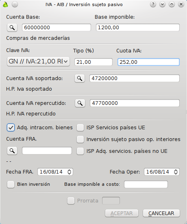Search account for Cuenta IVA soportado

(x=80, y=78)
